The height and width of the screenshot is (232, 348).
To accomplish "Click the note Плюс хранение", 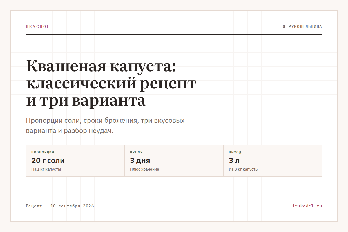I will pos(144,169).
